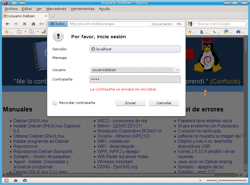Go to the home page icon
The height and width of the screenshot is (185, 250).
tap(33, 24)
